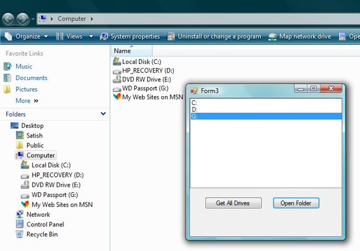Screen dimensions: 360x251
Task: Click the My Web Sites on MSN butterfly icon
Action: pyautogui.click(x=117, y=97)
